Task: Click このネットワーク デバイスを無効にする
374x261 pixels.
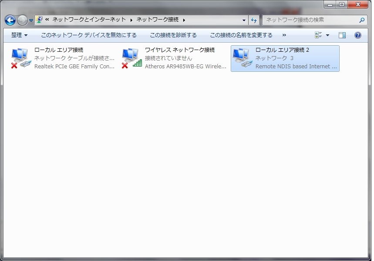Action: tap(89, 35)
